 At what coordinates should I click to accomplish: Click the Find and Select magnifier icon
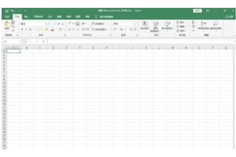coord(216,24)
